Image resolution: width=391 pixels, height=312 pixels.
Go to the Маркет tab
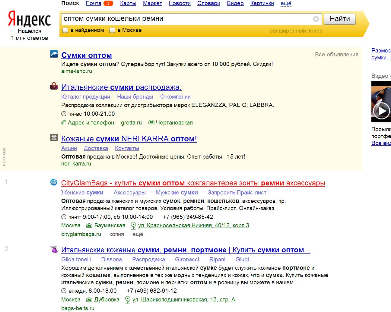pyautogui.click(x=152, y=3)
